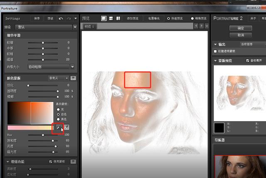Select the pick-mask-color eyedropper tool
The width and height of the screenshot is (266, 178).
pos(58,127)
